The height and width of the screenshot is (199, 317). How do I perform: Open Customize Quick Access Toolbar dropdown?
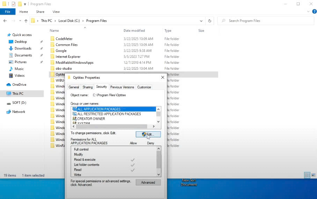point(25,4)
